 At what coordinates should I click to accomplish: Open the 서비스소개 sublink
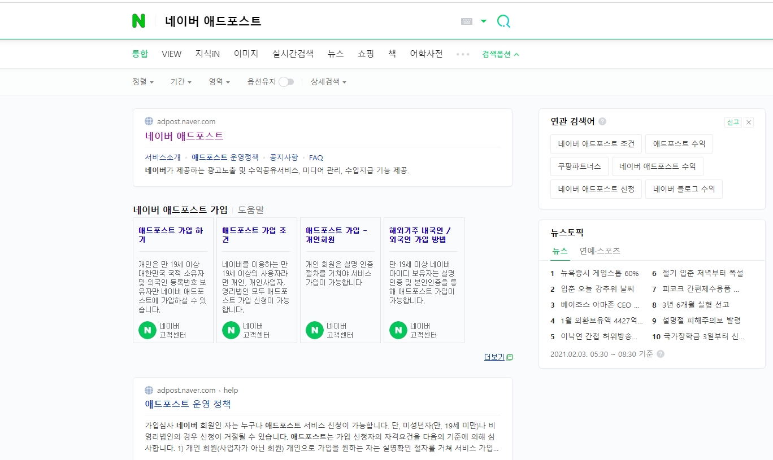[x=163, y=157]
